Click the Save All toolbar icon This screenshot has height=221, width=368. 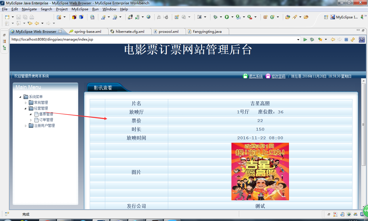(x=25, y=17)
